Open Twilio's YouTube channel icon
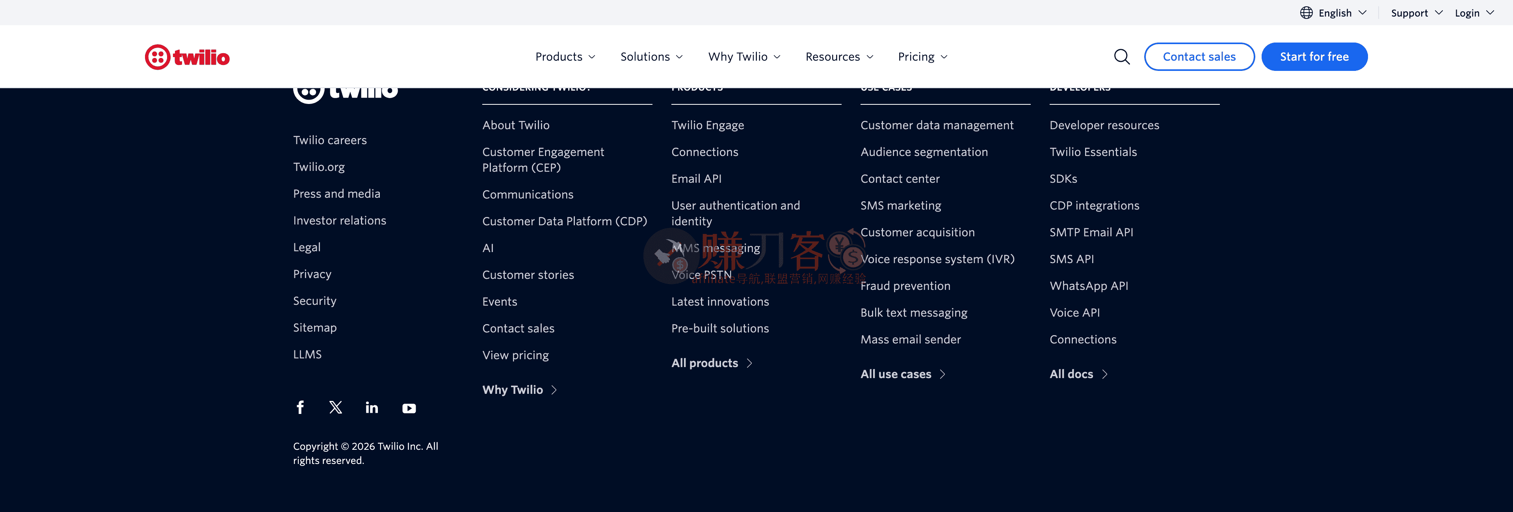This screenshot has width=1513, height=512. tap(409, 408)
